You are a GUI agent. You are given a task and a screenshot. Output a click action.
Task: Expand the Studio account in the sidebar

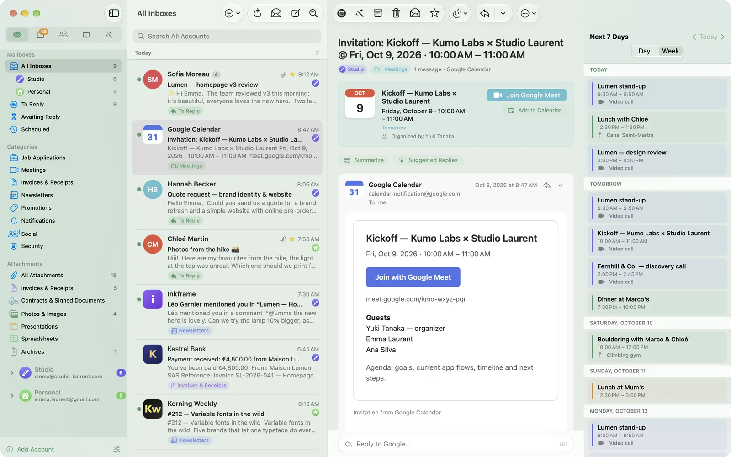click(12, 373)
